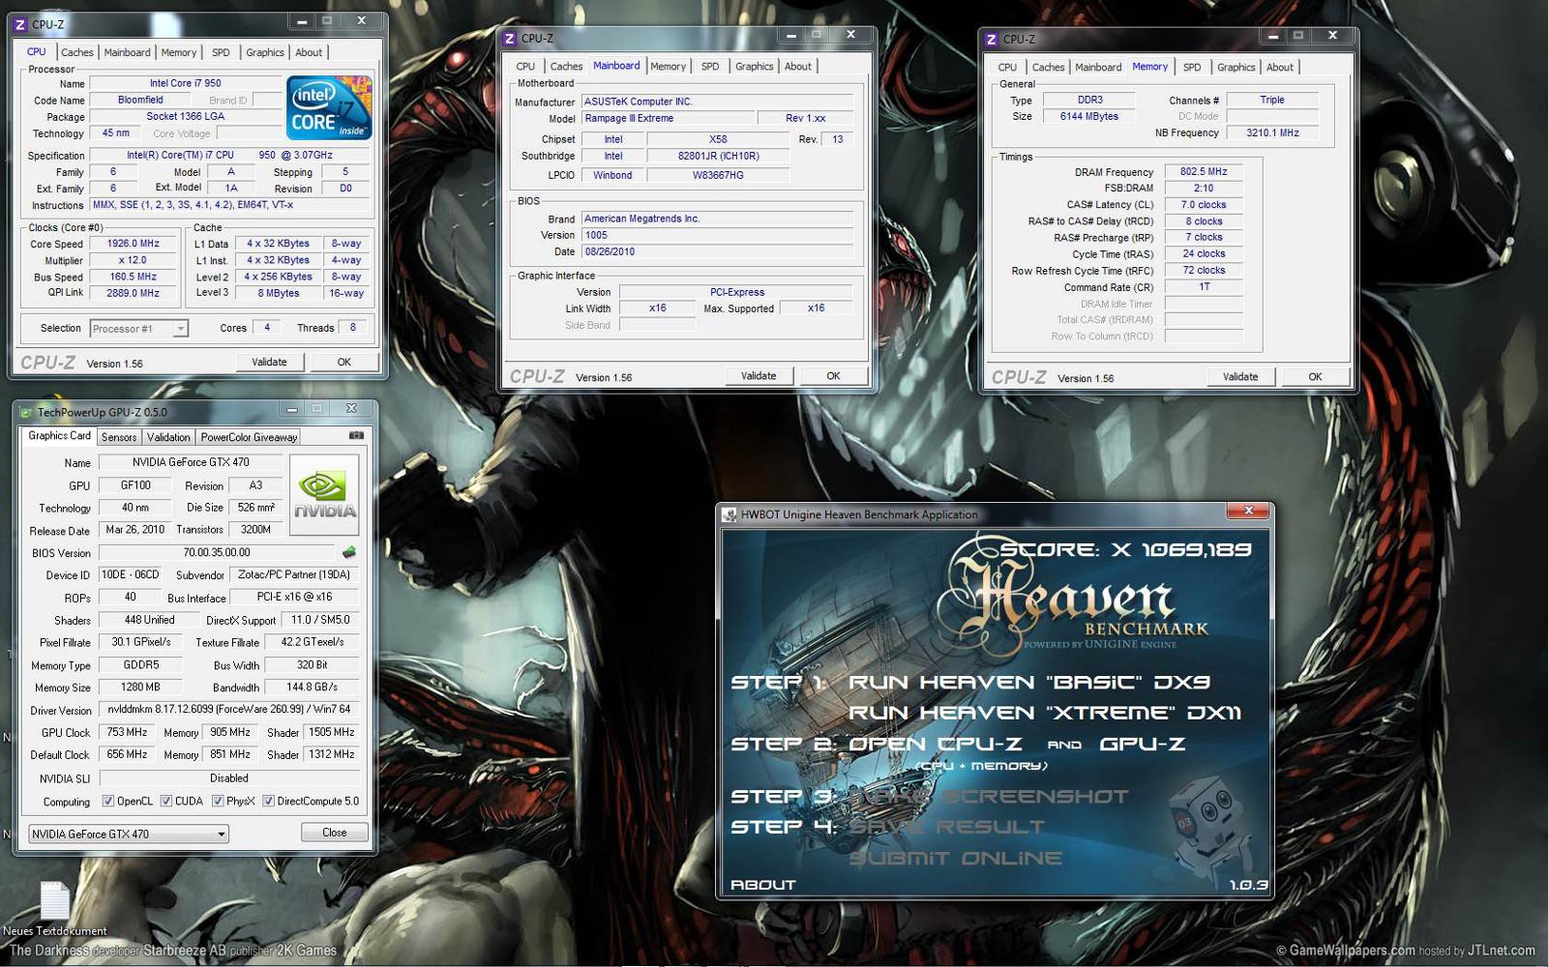Viewport: 1548px width, 967px height.
Task: Click the Close button in GPU-Z
Action: pos(335,833)
